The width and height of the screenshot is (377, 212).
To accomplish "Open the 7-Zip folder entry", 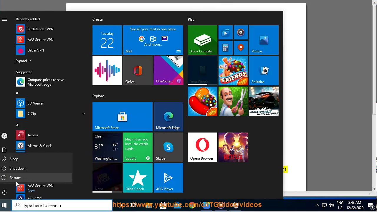I will point(50,114).
